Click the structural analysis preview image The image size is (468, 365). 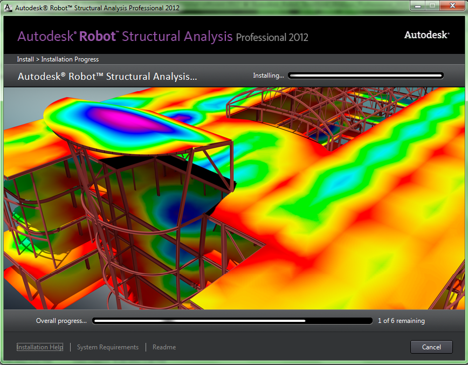(x=234, y=198)
